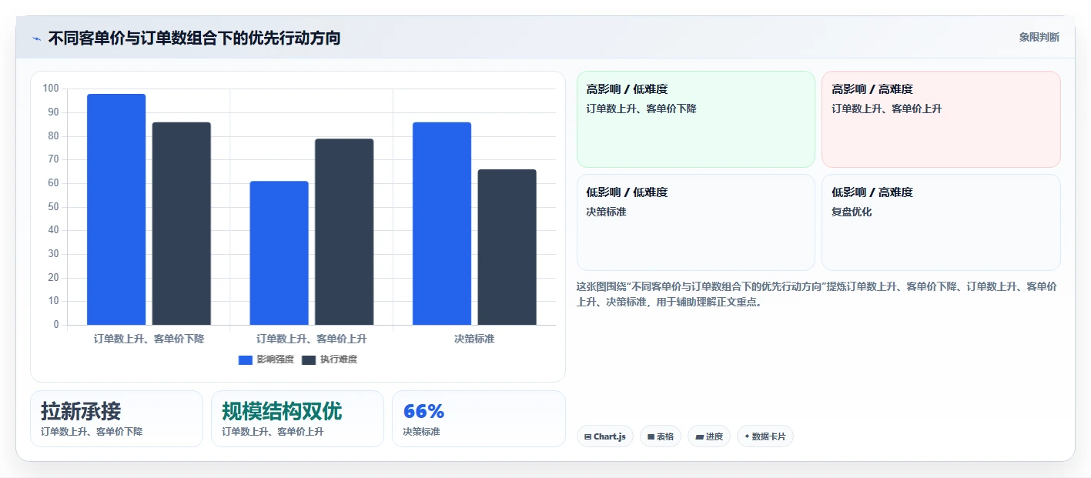Click the chart title 不同客单价与订单数组合下的优先行动方向
Viewport: 1091px width, 478px height.
coord(194,38)
